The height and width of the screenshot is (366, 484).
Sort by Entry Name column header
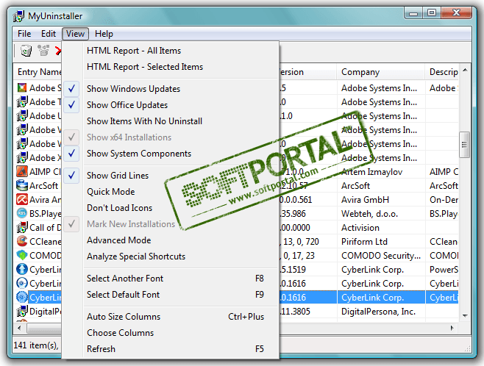(38, 72)
